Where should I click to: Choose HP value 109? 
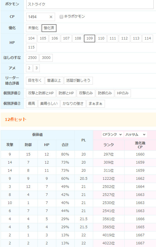point(90,38)
